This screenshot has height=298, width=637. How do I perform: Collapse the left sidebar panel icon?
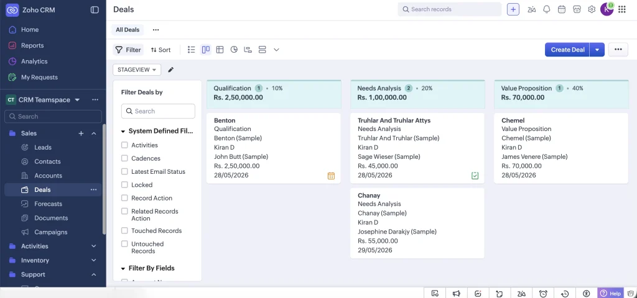point(95,10)
